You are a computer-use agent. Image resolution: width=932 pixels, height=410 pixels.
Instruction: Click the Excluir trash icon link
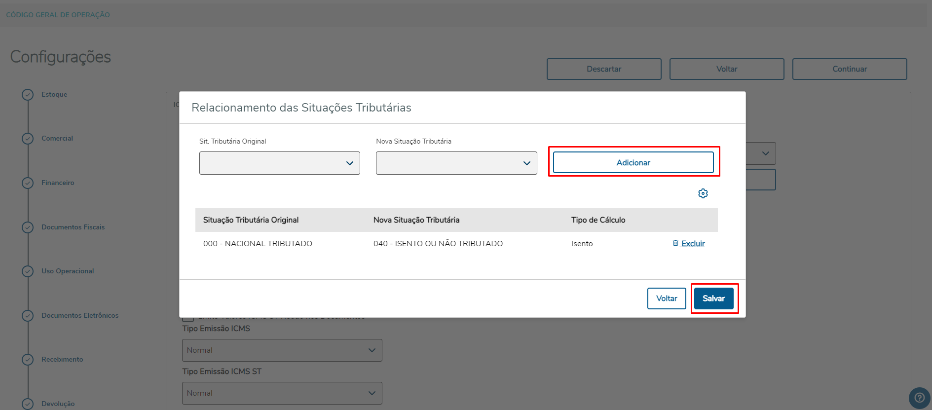click(x=689, y=243)
